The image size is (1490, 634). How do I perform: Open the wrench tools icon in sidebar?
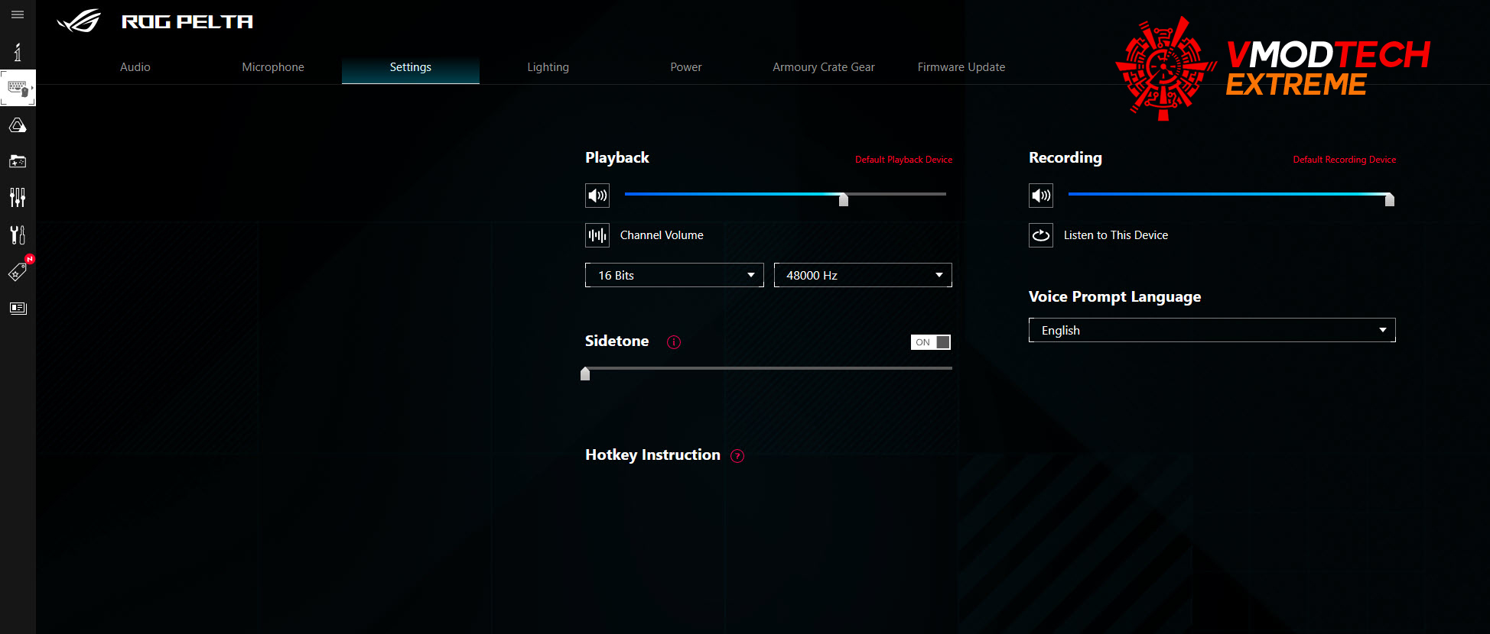[x=18, y=235]
